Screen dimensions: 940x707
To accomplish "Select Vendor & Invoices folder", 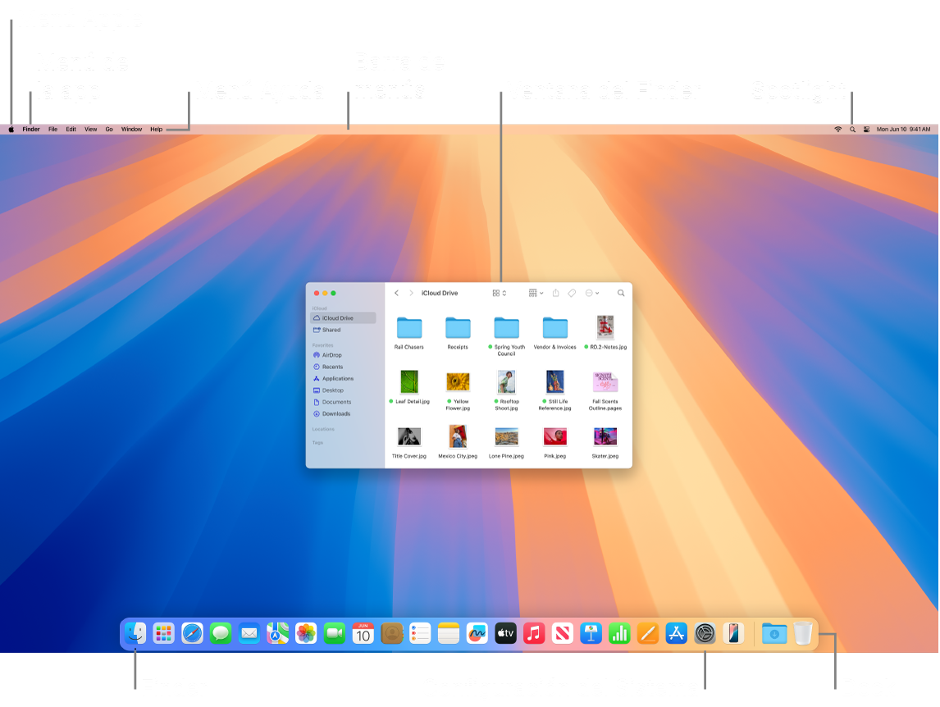I will coord(555,333).
